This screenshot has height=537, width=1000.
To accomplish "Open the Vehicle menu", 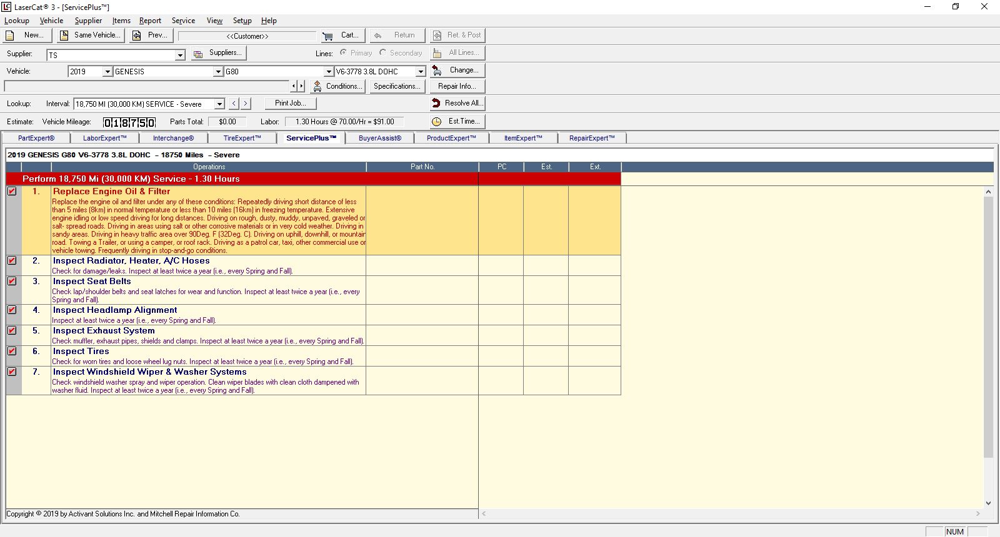I will coord(51,21).
